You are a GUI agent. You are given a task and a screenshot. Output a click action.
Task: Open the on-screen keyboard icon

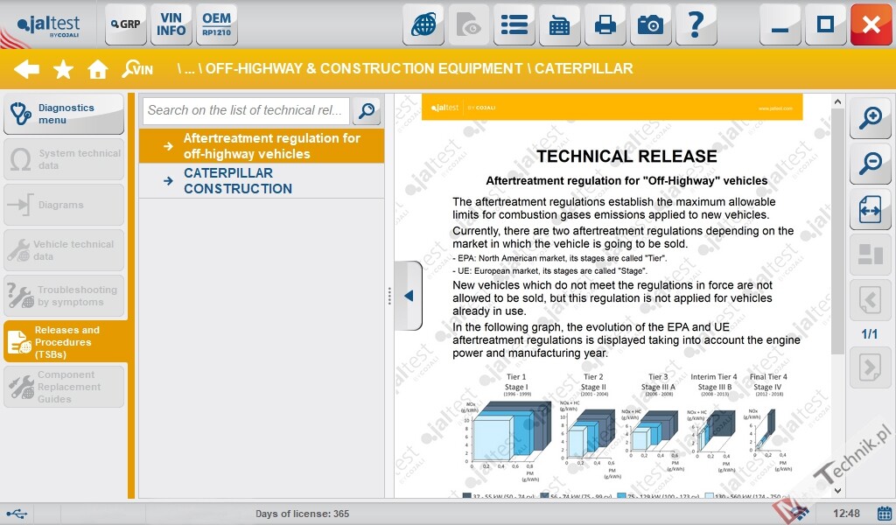(x=559, y=24)
